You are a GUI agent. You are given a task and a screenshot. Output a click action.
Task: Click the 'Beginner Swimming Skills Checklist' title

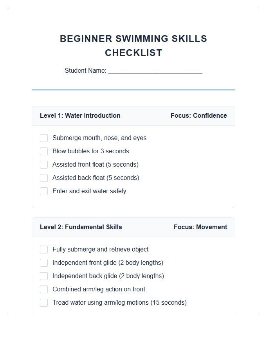[133, 46]
